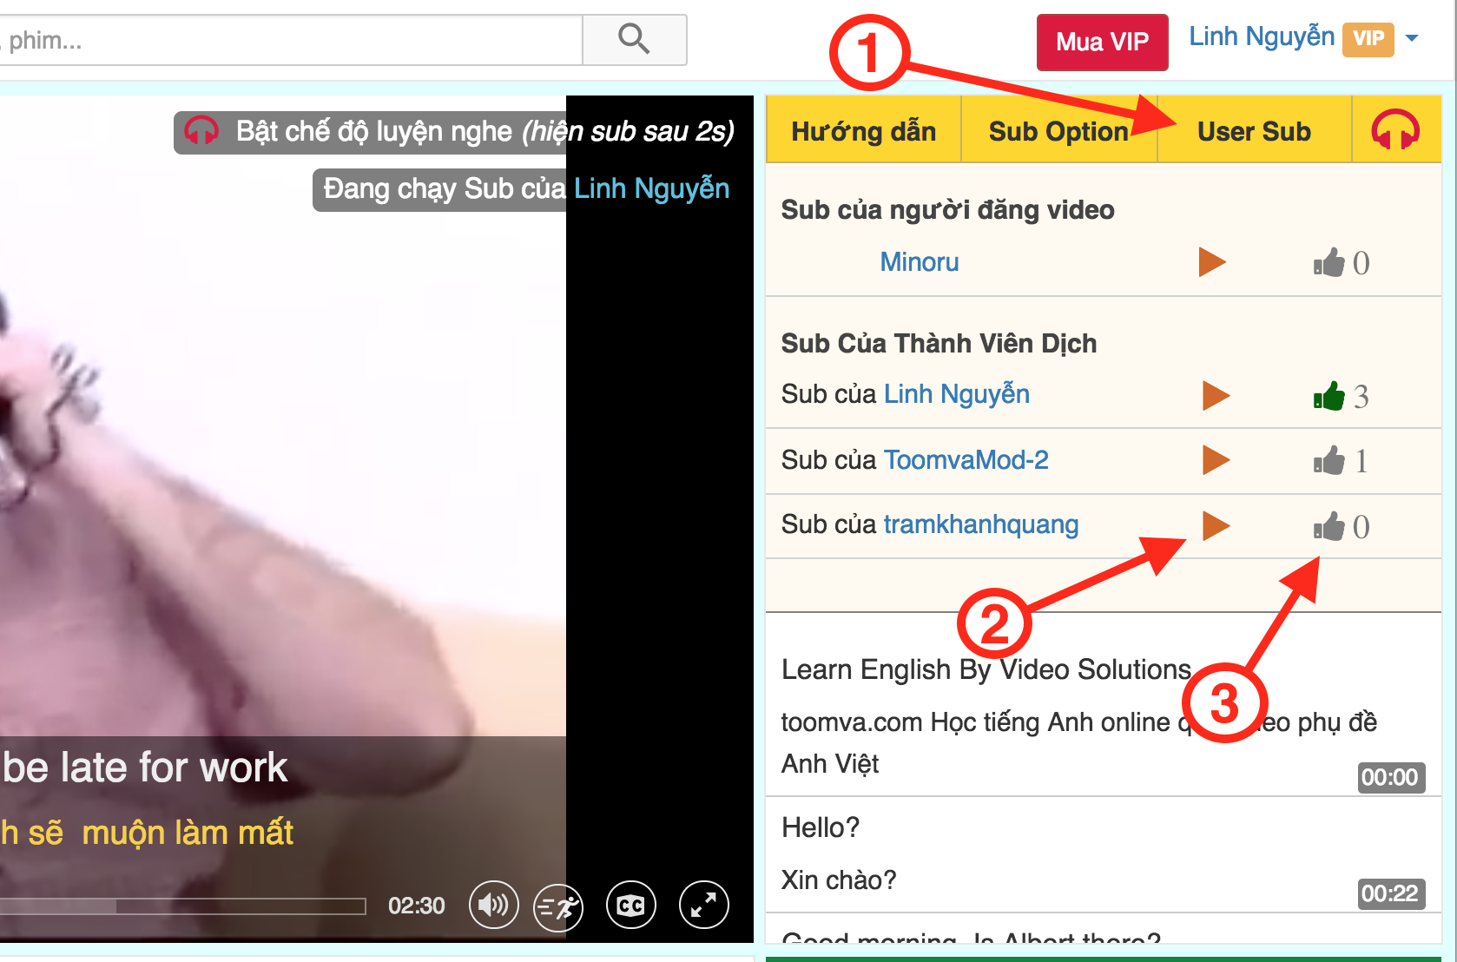Select the User Sub tab
Image resolution: width=1457 pixels, height=962 pixels.
pos(1254,130)
